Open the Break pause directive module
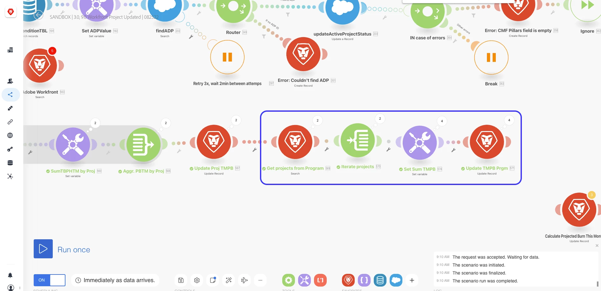 coord(491,57)
